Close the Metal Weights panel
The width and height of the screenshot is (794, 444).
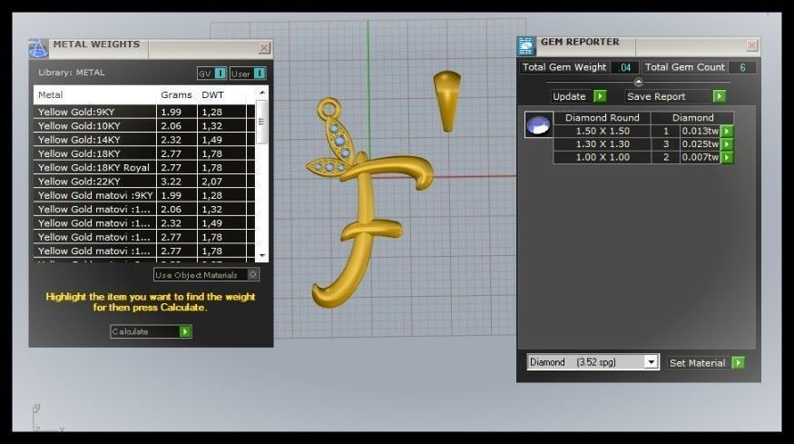[x=264, y=47]
